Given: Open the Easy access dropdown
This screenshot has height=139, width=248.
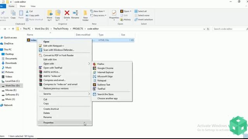Looking at the screenshot, I should tap(98, 15).
